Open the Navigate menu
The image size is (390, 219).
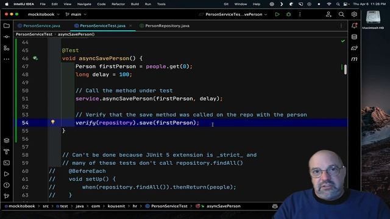pyautogui.click(x=84, y=4)
